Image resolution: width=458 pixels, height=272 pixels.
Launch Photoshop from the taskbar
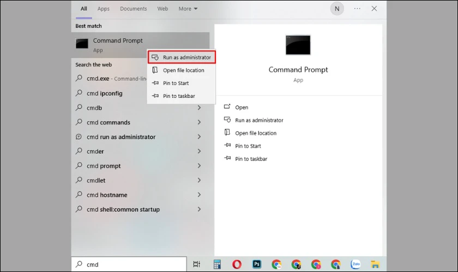[x=257, y=264]
